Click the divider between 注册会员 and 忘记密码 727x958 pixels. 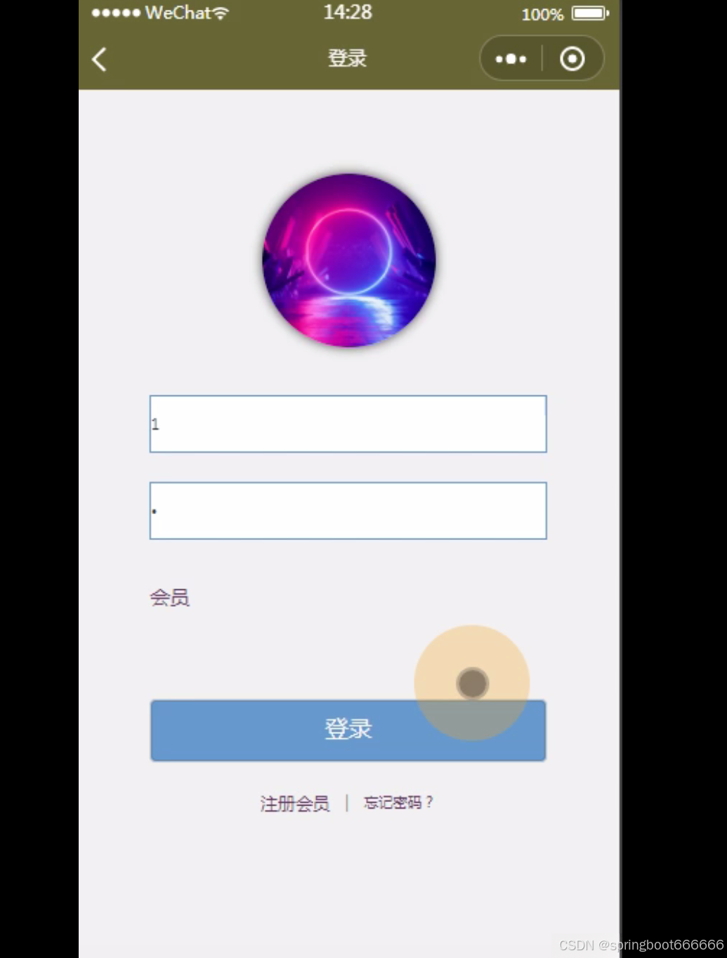tap(347, 803)
